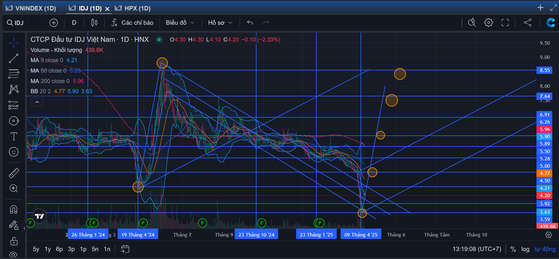Screen dimensions: 559x259
Task: Click the symbol search magnifier
Action: pos(10,23)
